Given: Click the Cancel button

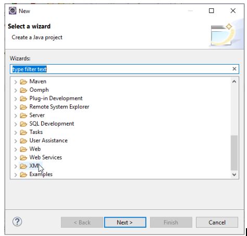Looking at the screenshot, I should 217,222.
